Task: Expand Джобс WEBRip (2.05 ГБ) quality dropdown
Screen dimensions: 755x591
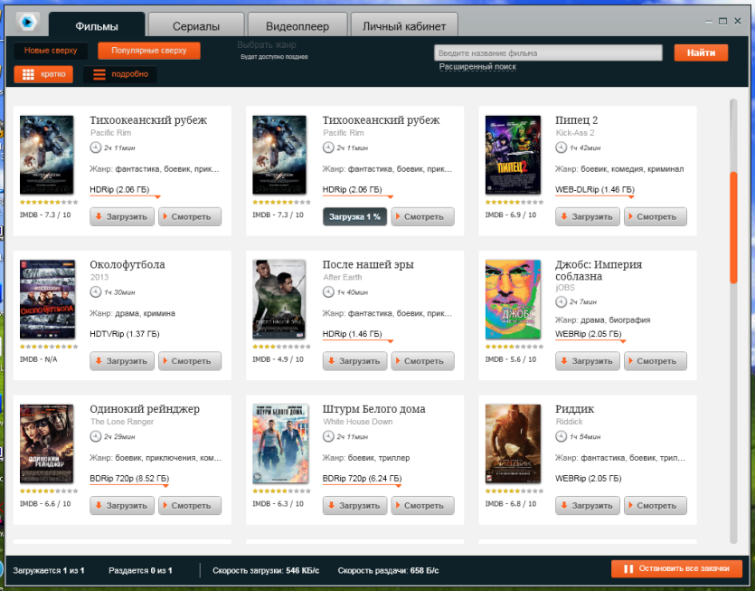Action: pos(590,335)
